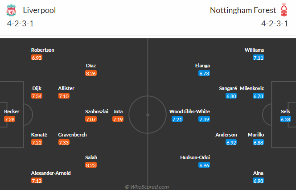This screenshot has height=190, width=296.
Task: Click the WhoScored.com watermark
Action: (x=148, y=187)
